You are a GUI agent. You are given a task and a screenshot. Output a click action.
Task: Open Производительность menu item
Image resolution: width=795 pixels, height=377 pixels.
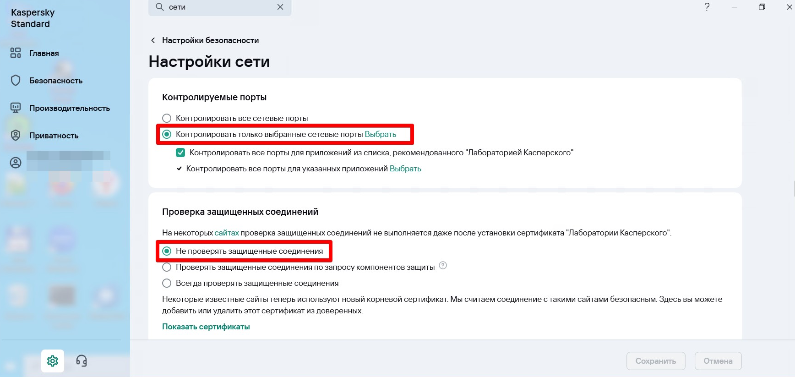pyautogui.click(x=70, y=108)
